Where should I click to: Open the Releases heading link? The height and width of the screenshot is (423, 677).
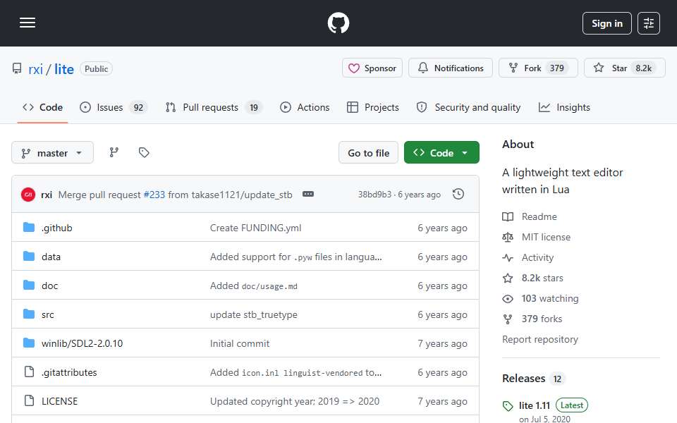pyautogui.click(x=524, y=379)
